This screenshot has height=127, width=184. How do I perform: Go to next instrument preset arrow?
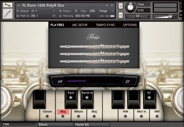(x=112, y=5)
